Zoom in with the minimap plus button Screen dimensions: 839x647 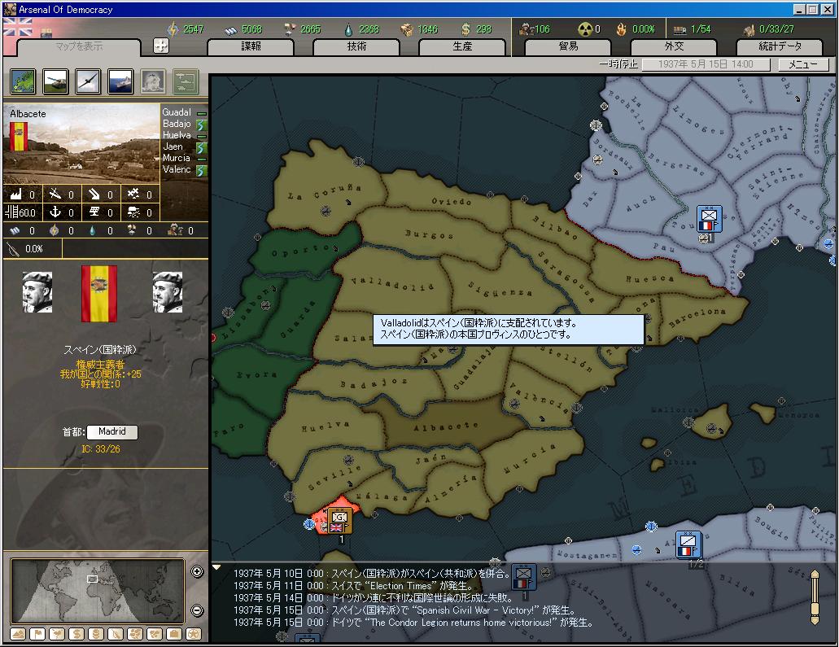pyautogui.click(x=197, y=571)
